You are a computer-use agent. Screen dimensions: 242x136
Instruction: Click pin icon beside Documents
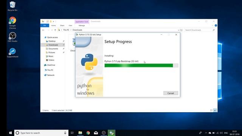[64, 49]
